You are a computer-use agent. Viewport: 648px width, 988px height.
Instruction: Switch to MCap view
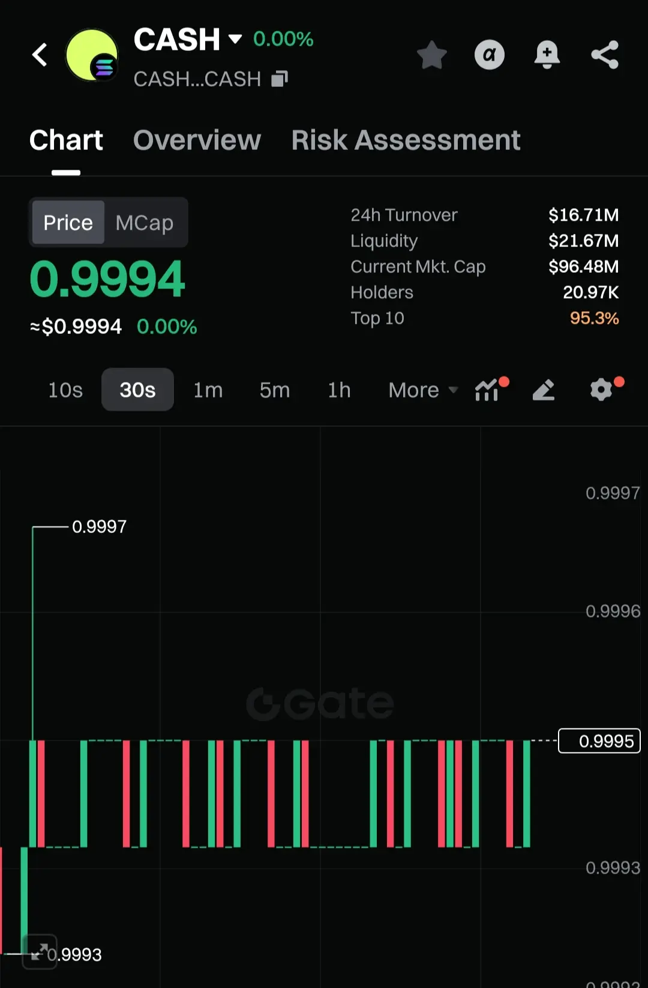145,222
